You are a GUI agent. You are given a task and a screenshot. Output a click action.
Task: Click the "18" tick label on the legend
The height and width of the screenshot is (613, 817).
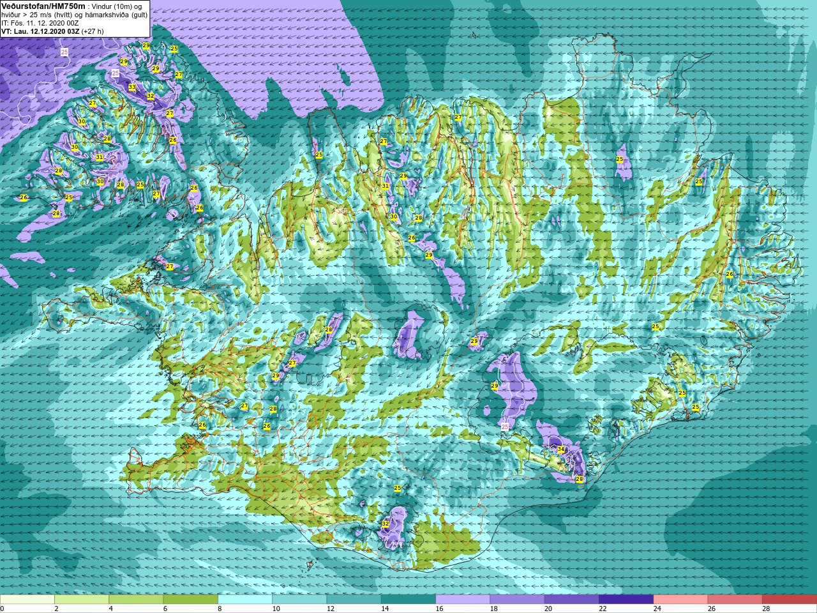[x=493, y=609]
